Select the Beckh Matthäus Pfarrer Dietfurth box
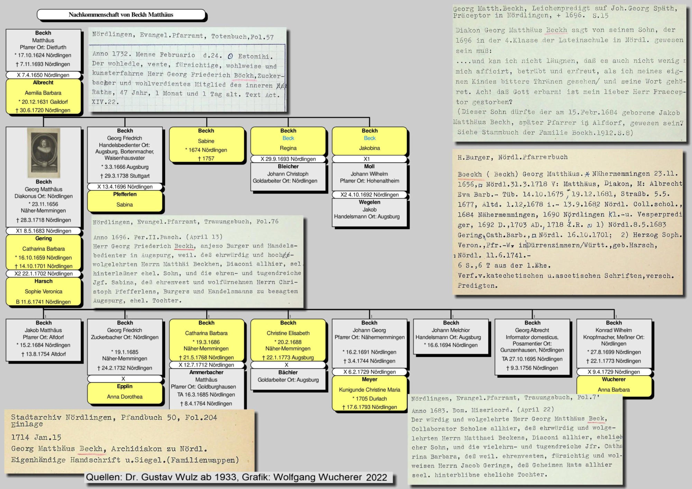 pos(43,49)
